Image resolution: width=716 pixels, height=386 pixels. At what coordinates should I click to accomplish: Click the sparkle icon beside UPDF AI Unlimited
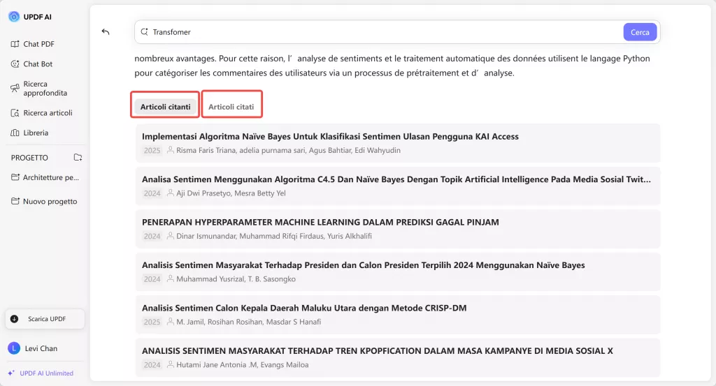click(x=11, y=373)
